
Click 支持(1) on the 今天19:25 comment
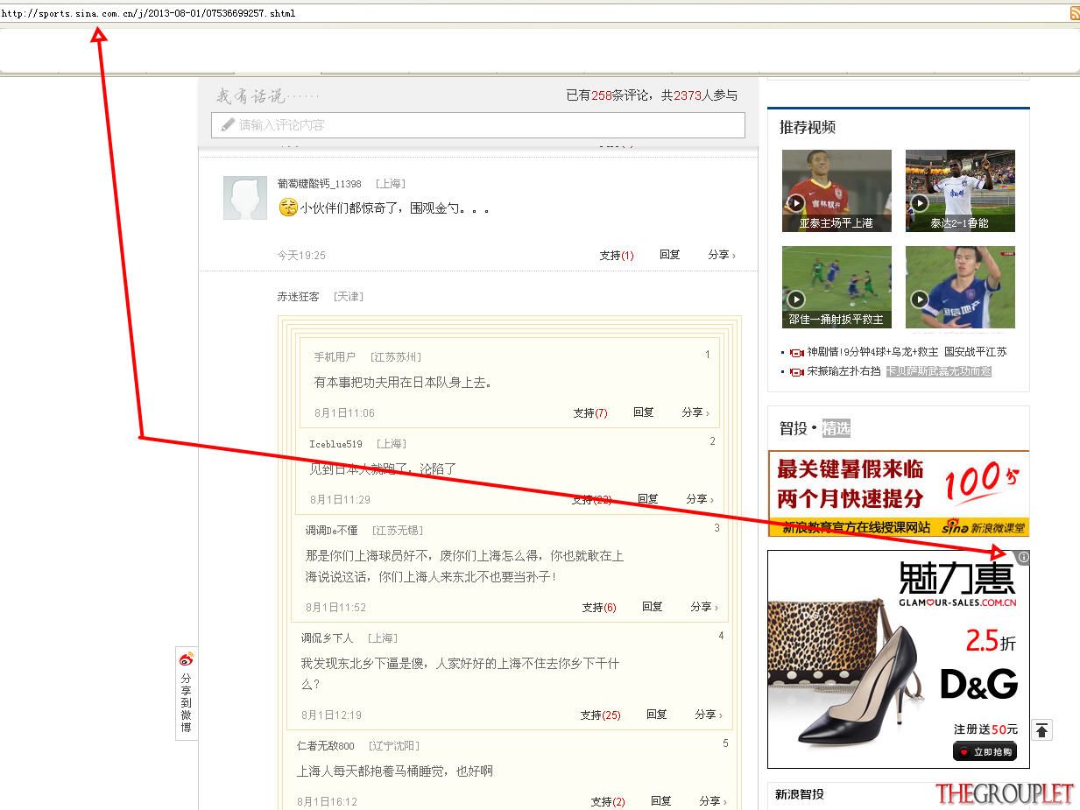(x=617, y=255)
